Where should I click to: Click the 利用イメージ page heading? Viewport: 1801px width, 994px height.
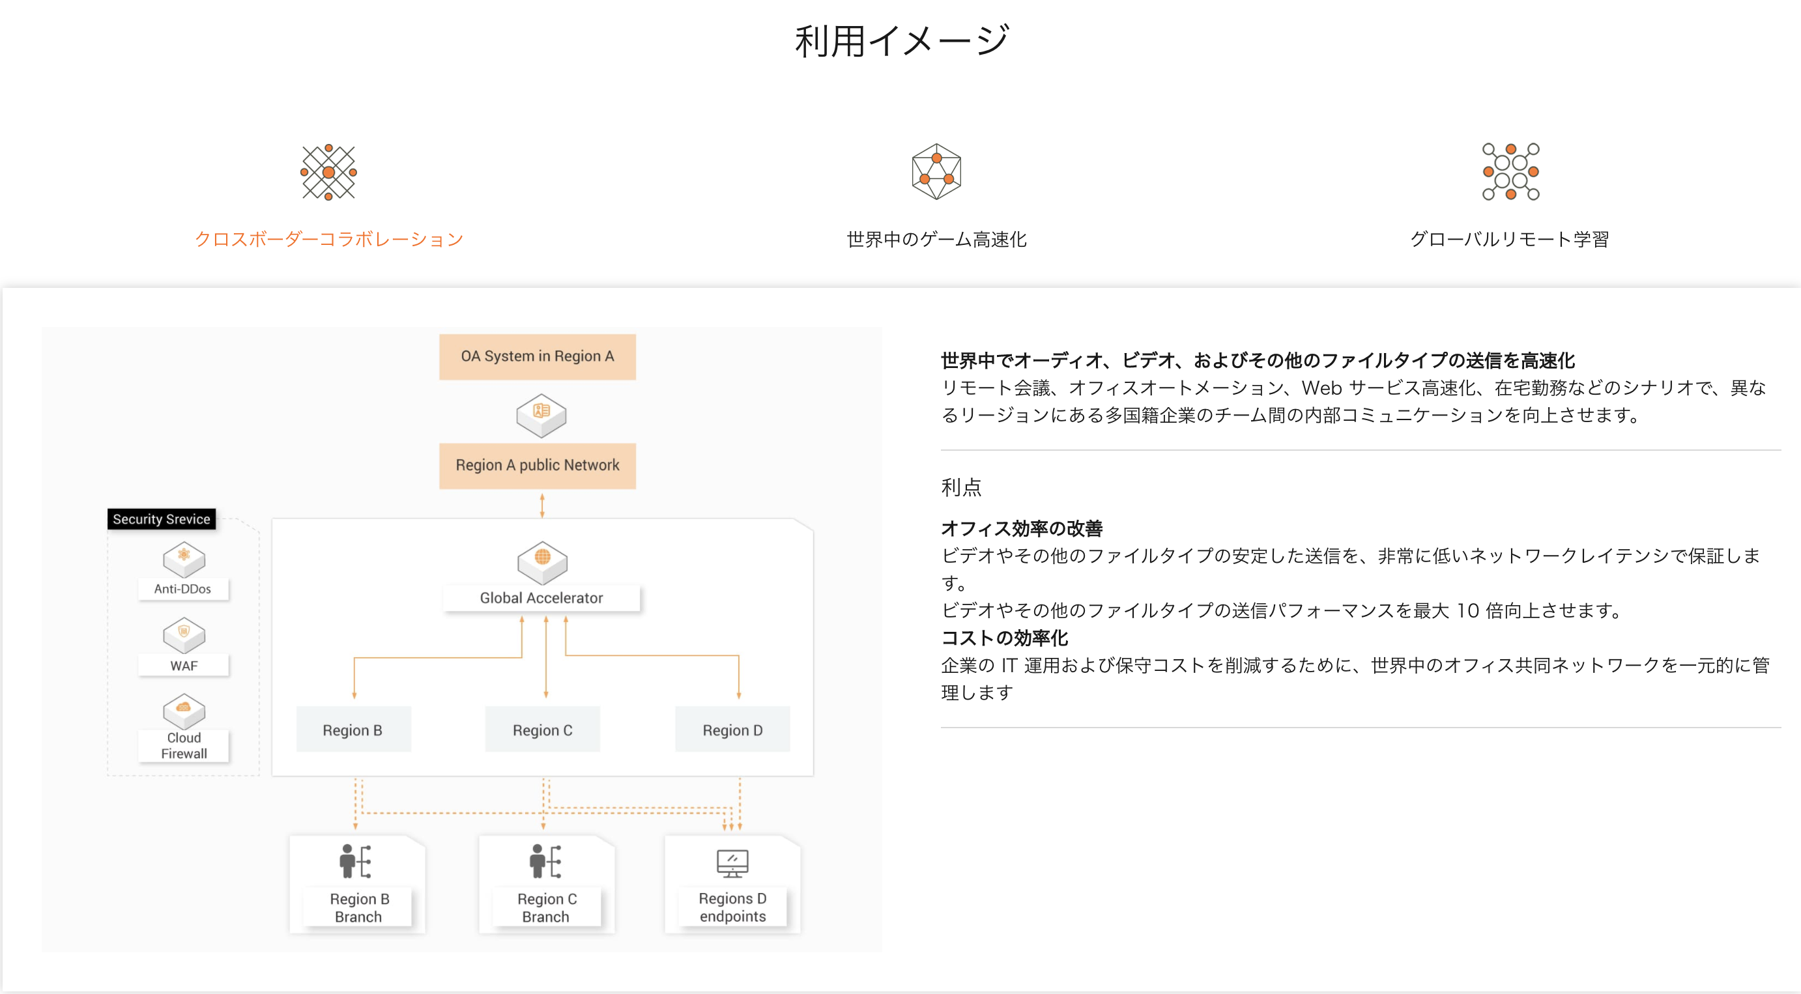pos(902,40)
